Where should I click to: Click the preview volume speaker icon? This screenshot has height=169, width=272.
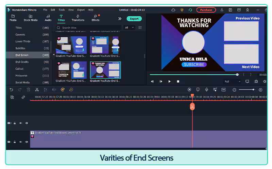[x=265, y=81]
